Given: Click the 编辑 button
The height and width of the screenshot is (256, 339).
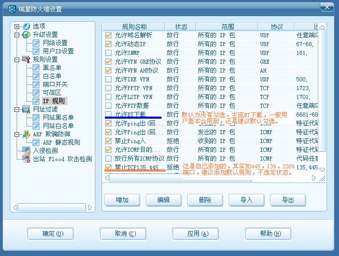Looking at the screenshot, I should click(163, 200).
